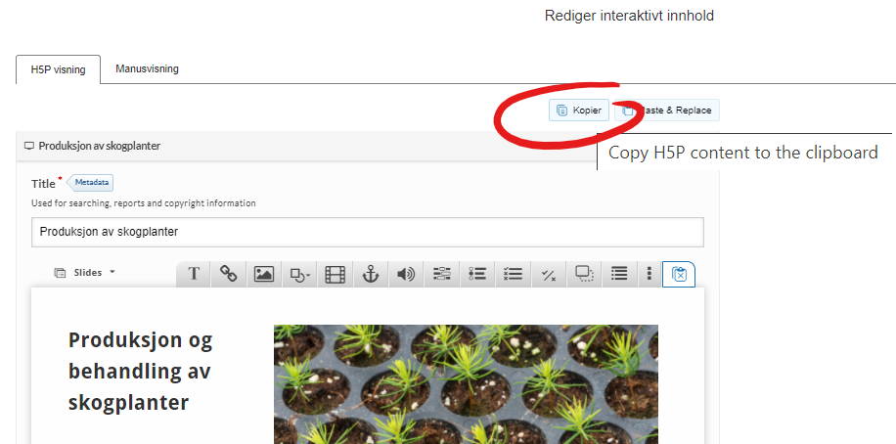Insert Multiple Choice checklist element
This screenshot has width=896, height=444.
[x=514, y=274]
